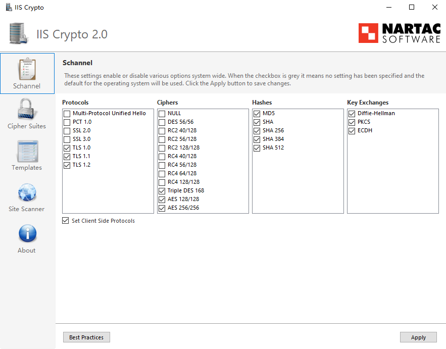Enable the SSL 3.0 protocol checkbox
The width and height of the screenshot is (446, 349).
pos(67,139)
